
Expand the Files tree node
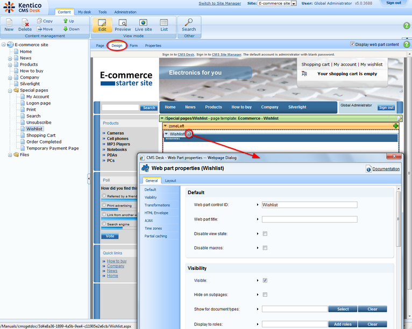coord(10,155)
